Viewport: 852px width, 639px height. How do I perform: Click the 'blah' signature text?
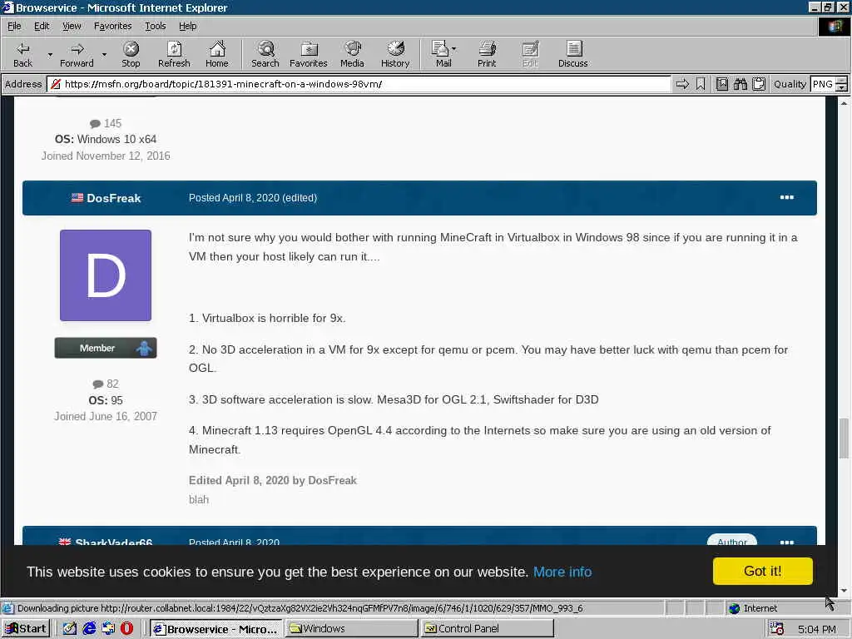199,499
